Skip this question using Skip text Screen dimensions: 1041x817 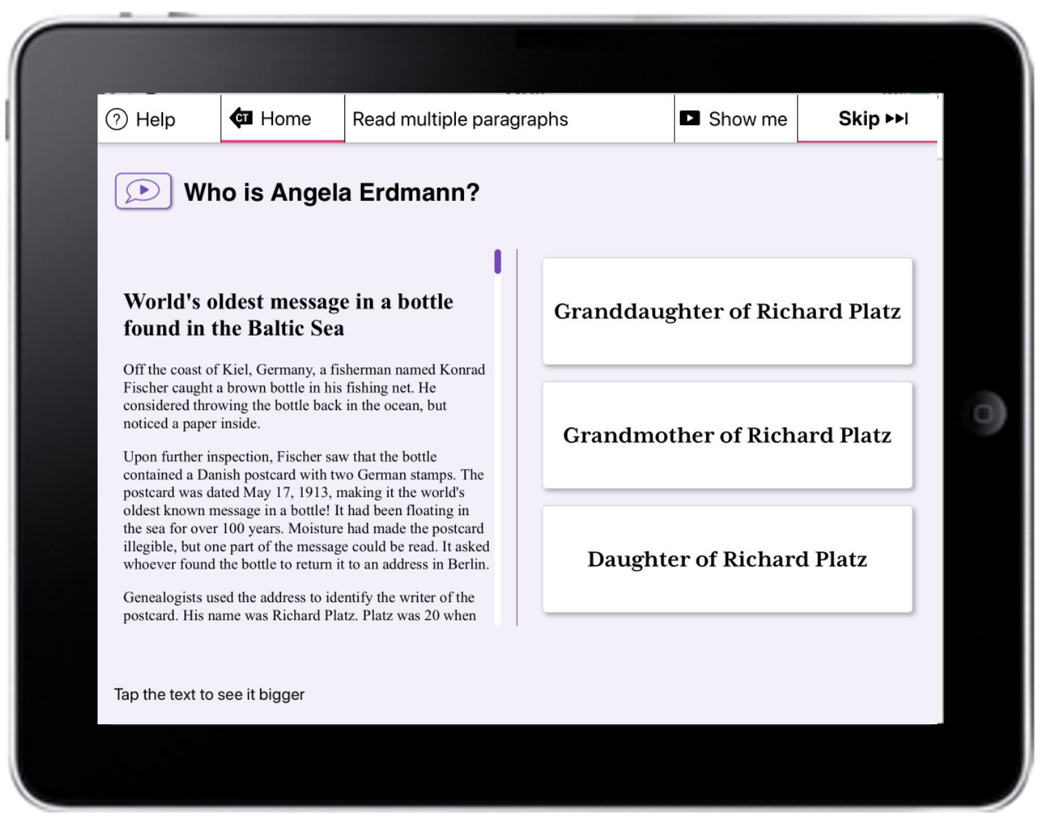[859, 119]
